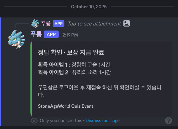
Task: Click the 획득 아이템 2 reward line
Action: point(74,72)
